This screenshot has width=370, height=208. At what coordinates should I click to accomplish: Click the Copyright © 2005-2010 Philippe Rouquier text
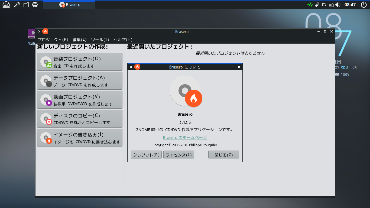tap(185, 145)
